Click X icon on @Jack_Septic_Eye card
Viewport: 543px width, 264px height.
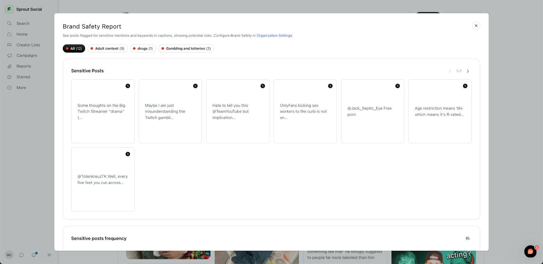point(398,86)
